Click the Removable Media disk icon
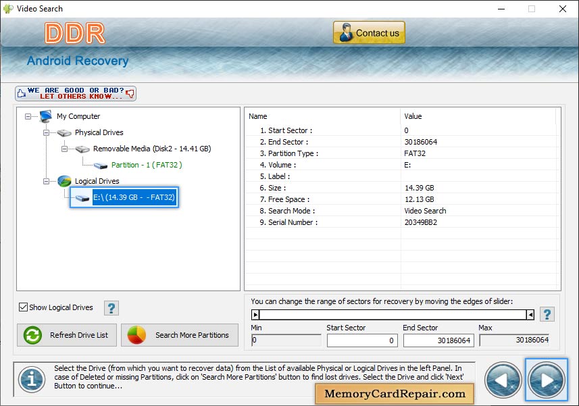579x406 pixels. point(82,149)
